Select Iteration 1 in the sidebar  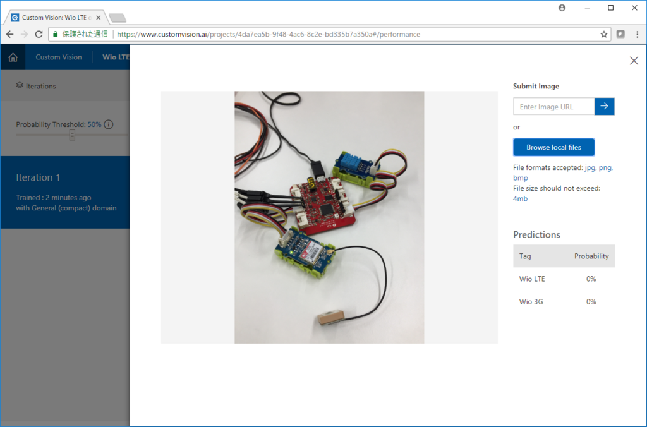(65, 192)
